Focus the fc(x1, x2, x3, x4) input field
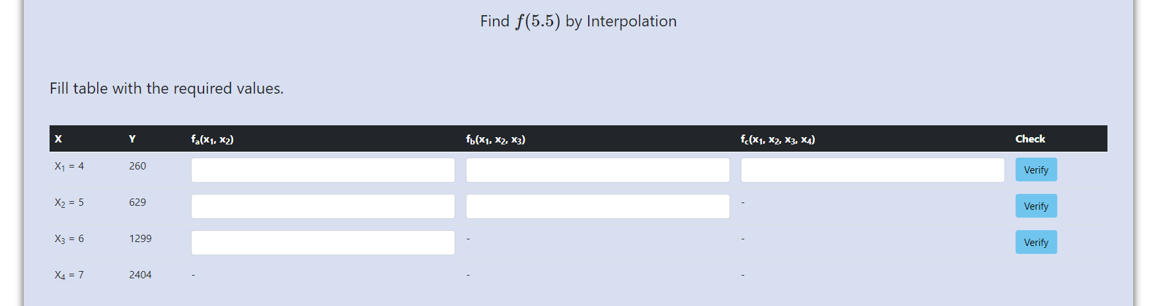1159x306 pixels. [873, 170]
